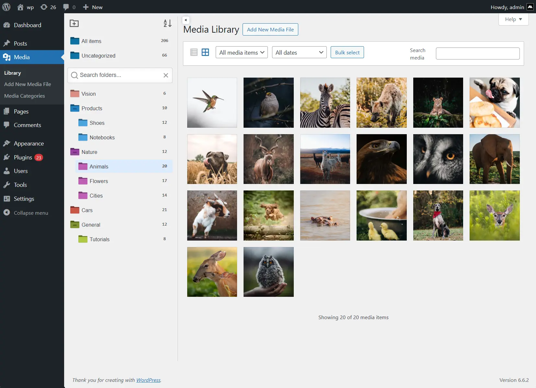The width and height of the screenshot is (536, 388).
Task: Collapse the folders sidebar with the arrow toggle
Action: click(186, 20)
